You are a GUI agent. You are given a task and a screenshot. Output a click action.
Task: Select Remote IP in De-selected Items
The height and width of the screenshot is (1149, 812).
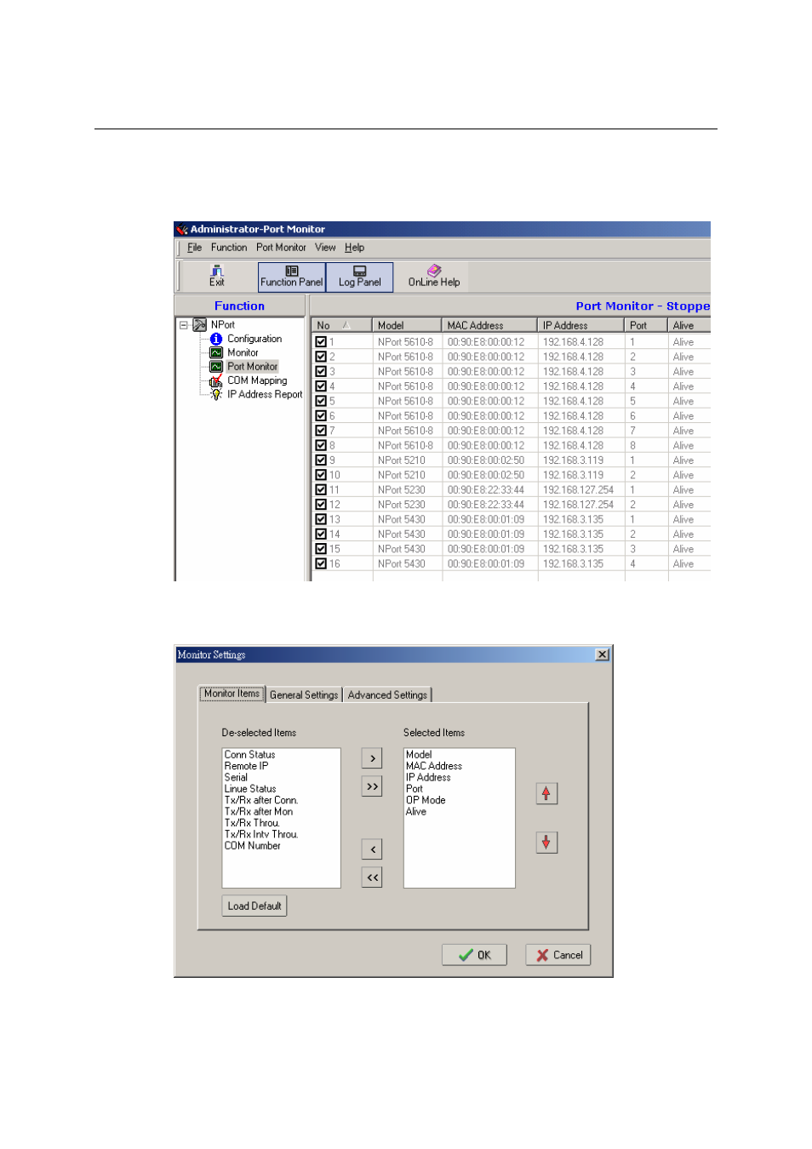click(247, 766)
